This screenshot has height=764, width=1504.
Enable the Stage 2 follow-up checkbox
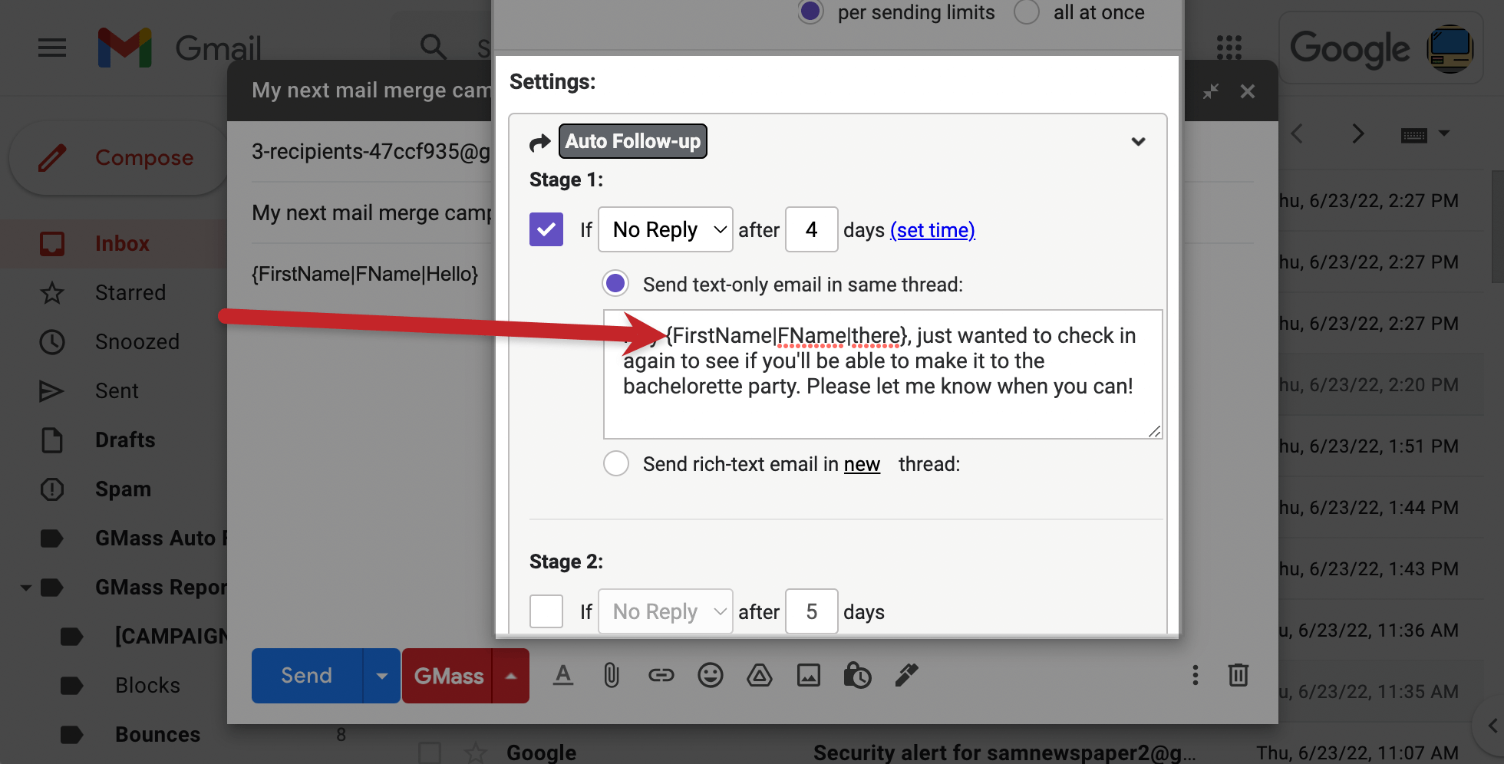[546, 611]
